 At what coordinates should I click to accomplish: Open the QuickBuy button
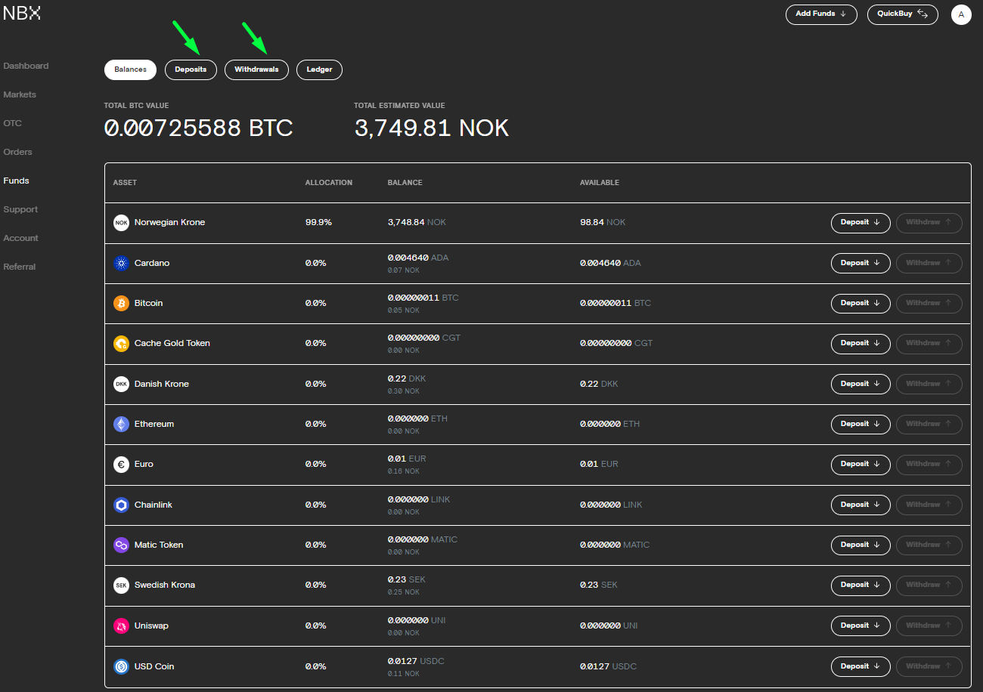[x=902, y=14]
